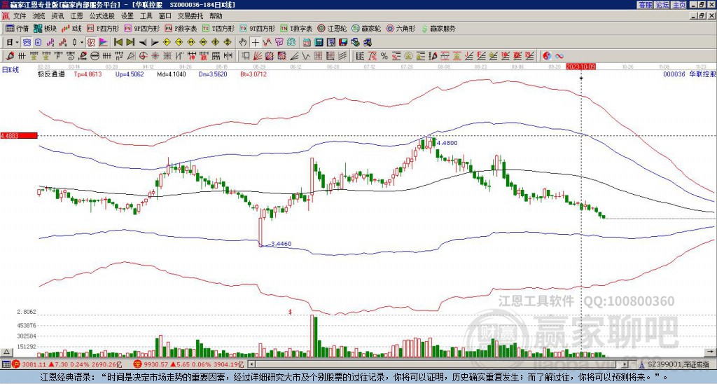Select the crosshair cursor tool
This screenshot has height=384, width=717.
(x=255, y=43)
